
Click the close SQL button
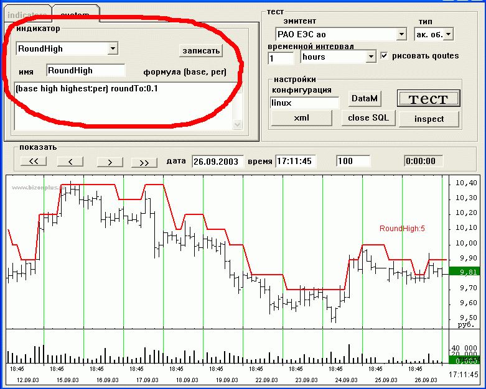pos(368,118)
